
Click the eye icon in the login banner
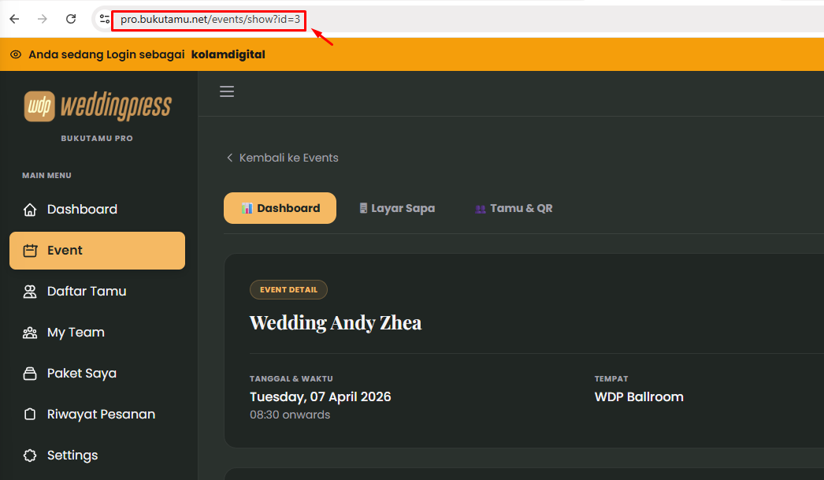[14, 54]
